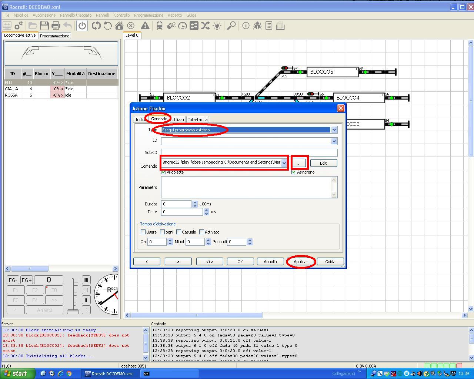This screenshot has height=379, width=474.
Task: Open the Type dropdown arrow
Action: pos(334,130)
